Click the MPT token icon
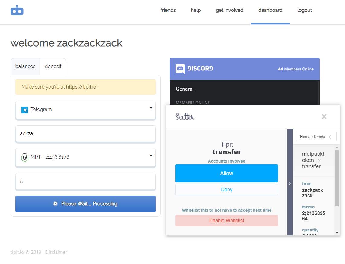Viewport: 345px width, 264px height. tap(25, 157)
